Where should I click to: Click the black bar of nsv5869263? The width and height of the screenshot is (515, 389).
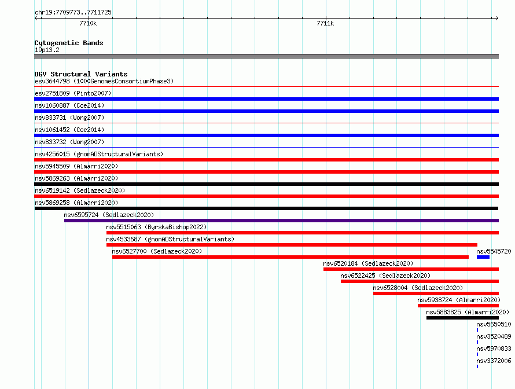click(x=266, y=184)
